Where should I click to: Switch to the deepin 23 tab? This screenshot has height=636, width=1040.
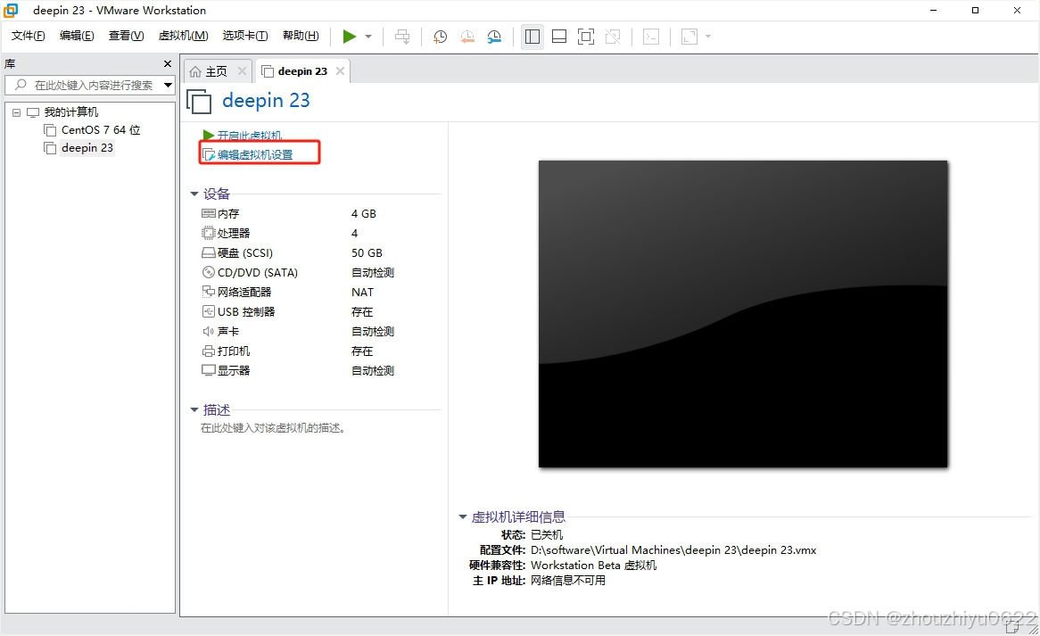tap(295, 71)
